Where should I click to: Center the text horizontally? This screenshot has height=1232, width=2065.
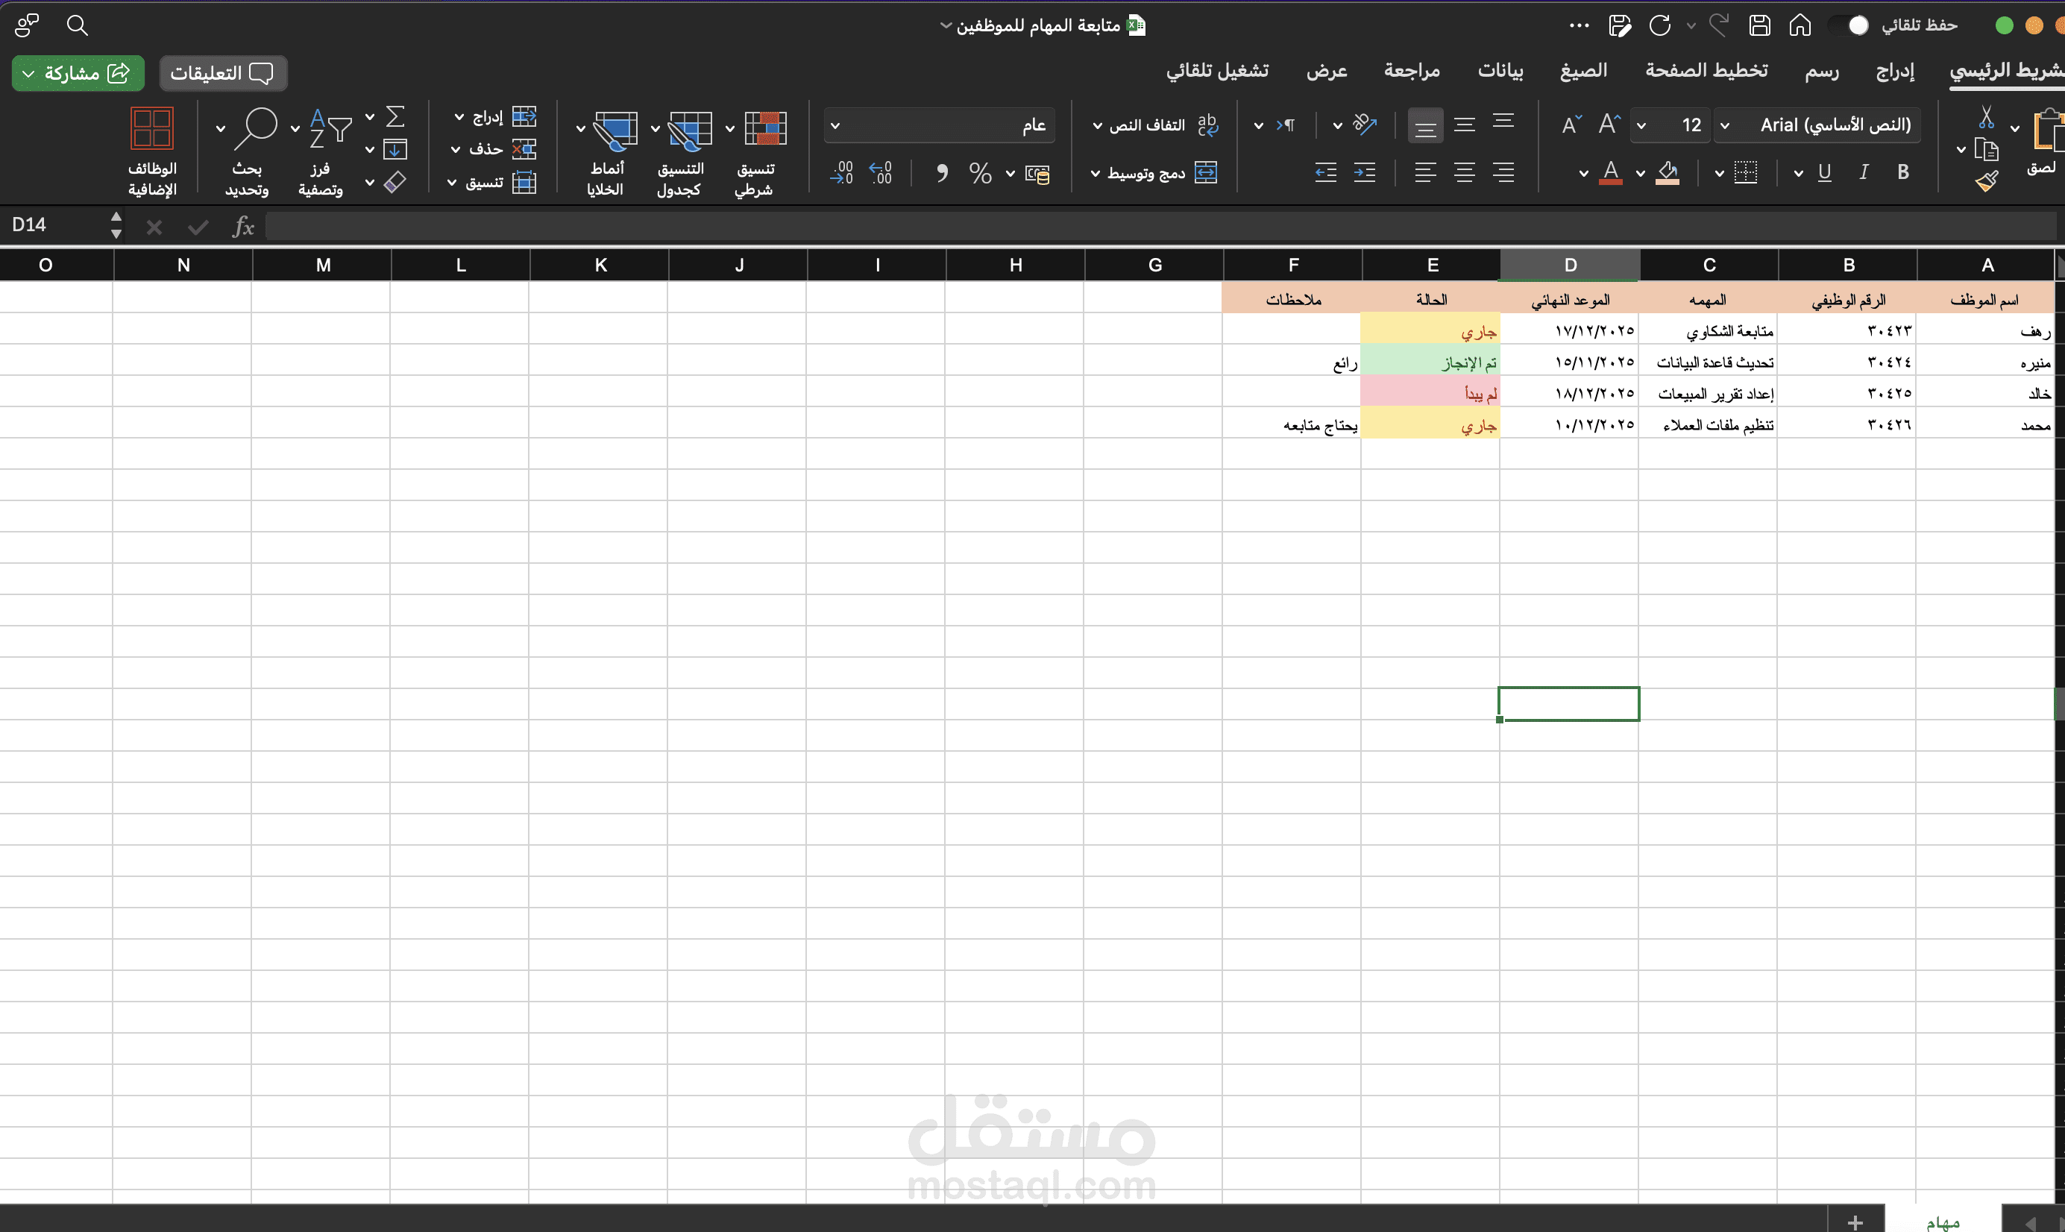pyautogui.click(x=1465, y=173)
